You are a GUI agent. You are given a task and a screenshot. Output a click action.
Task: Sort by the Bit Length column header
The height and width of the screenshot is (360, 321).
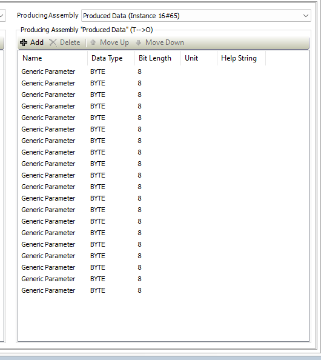click(x=158, y=58)
